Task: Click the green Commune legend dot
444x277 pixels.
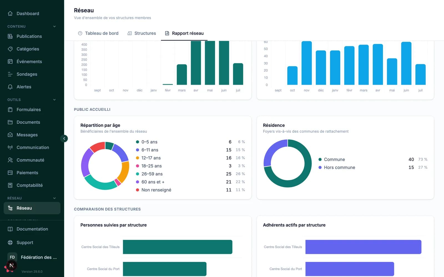Action: pyautogui.click(x=320, y=160)
